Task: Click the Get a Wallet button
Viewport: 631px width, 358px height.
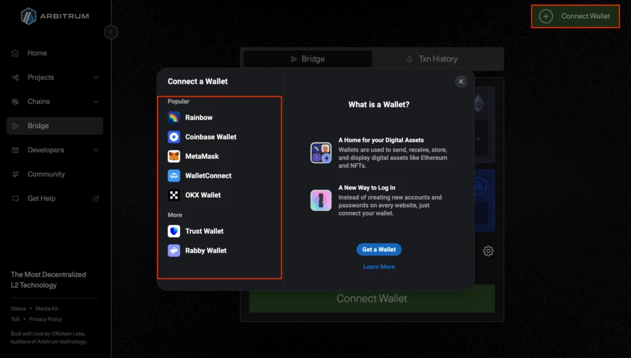Action: [379, 250]
